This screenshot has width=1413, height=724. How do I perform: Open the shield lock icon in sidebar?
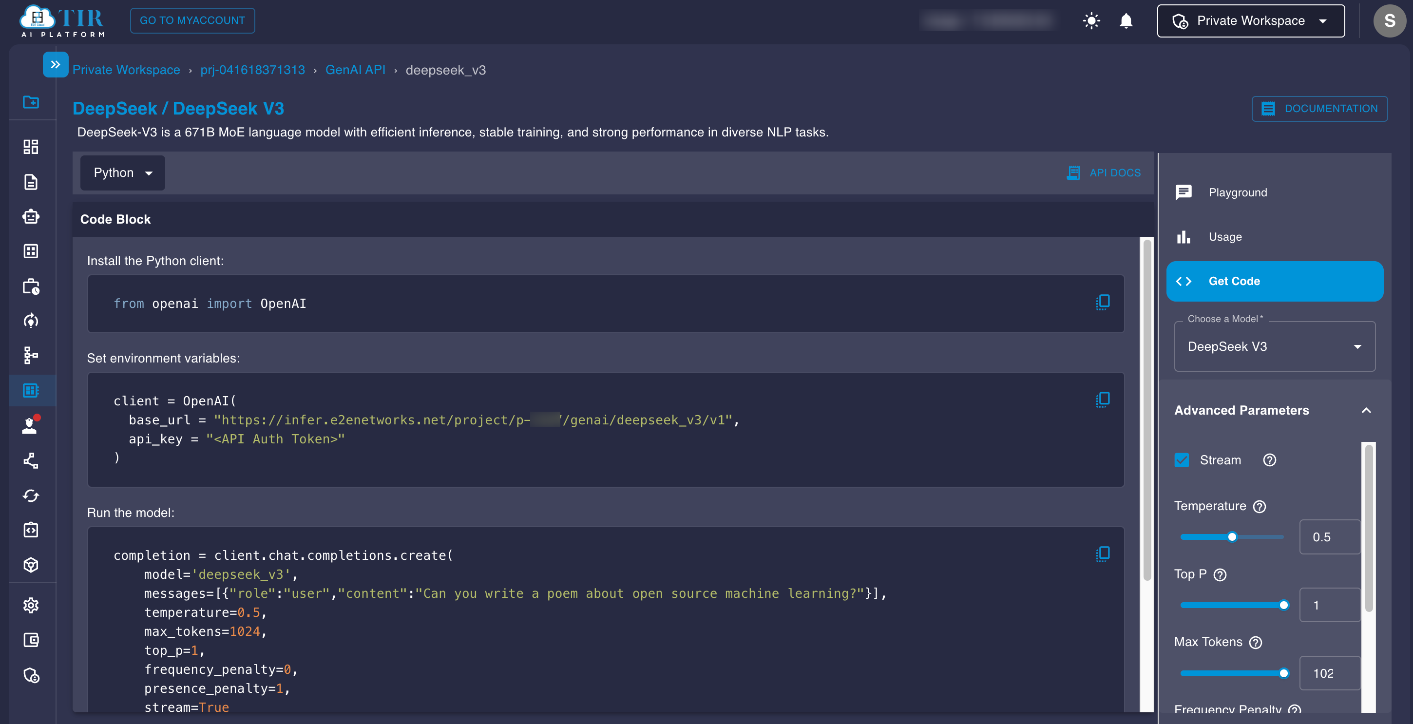coord(31,675)
